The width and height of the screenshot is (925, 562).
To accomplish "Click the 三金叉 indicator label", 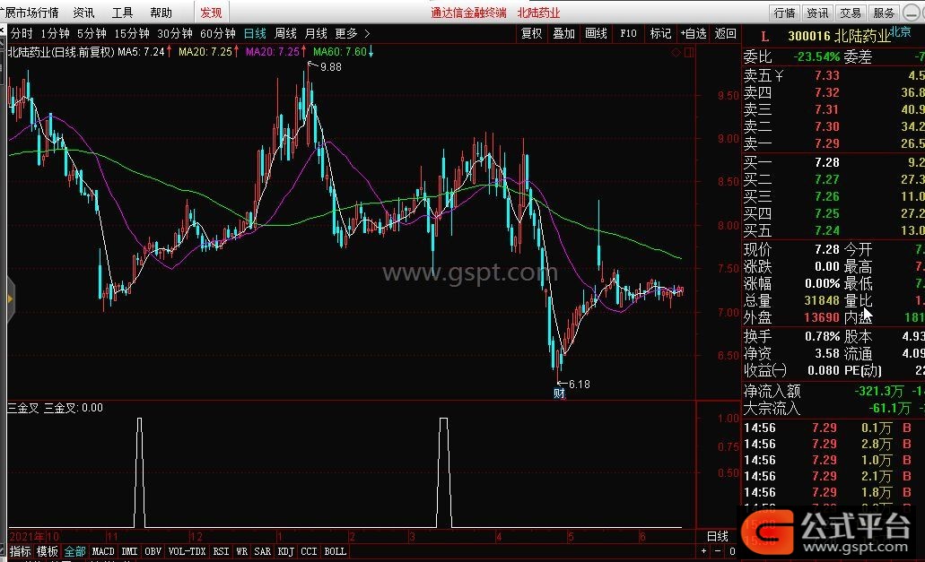I will tap(23, 408).
